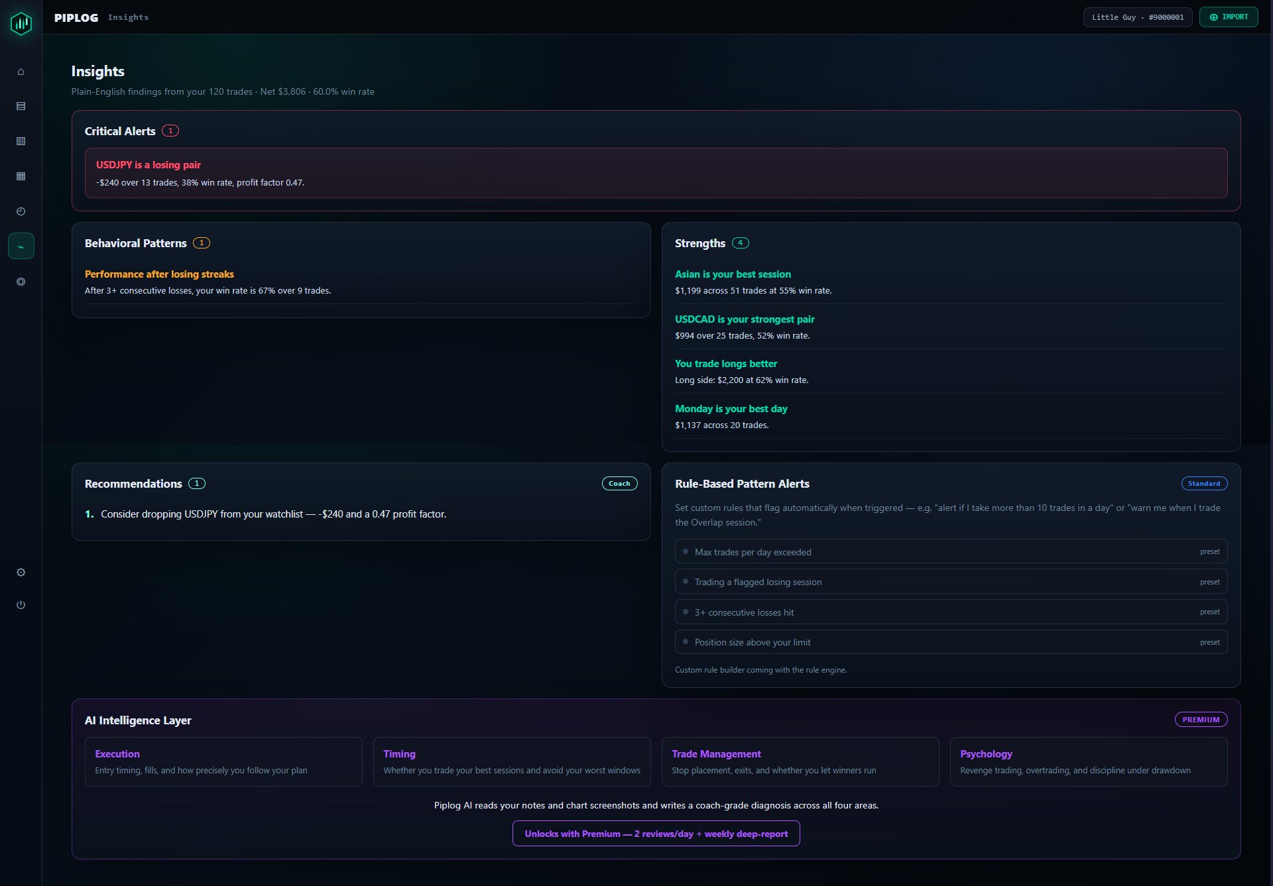
Task: Click the PREMIUM badge on AI Intelligence Layer
Action: click(1201, 720)
